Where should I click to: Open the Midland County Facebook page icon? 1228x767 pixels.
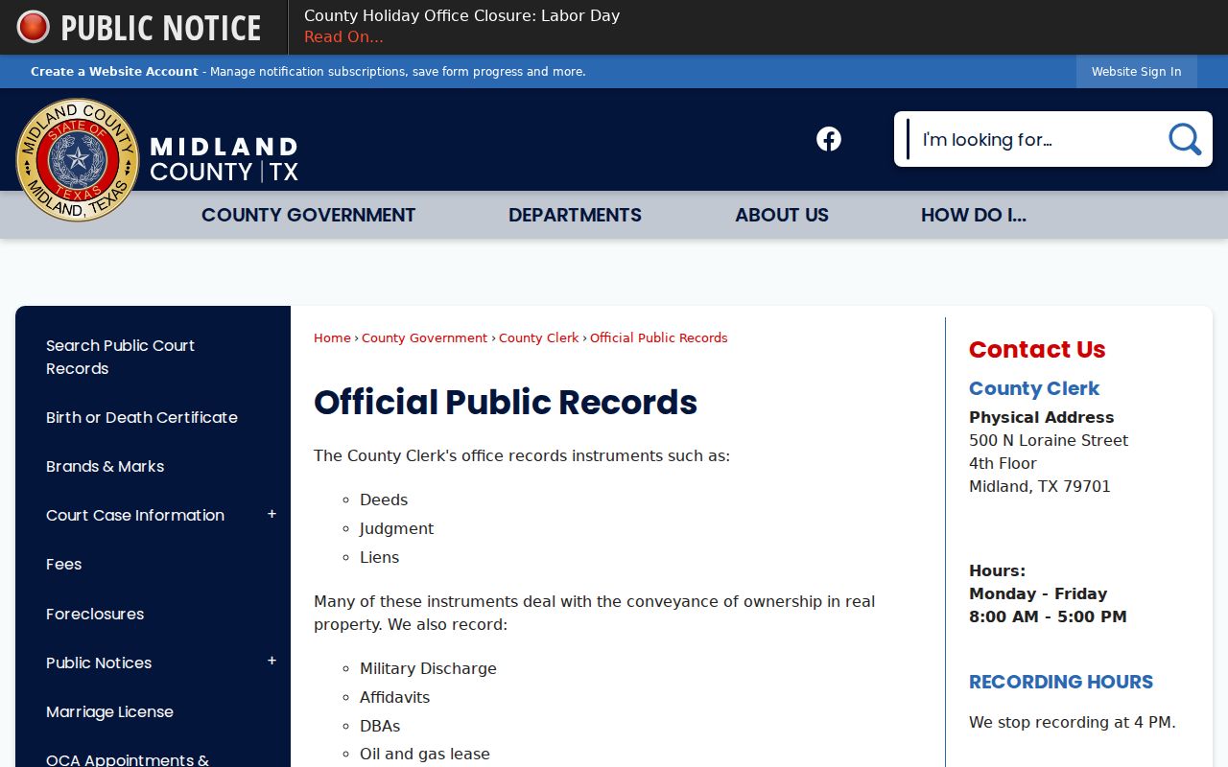pyautogui.click(x=829, y=139)
